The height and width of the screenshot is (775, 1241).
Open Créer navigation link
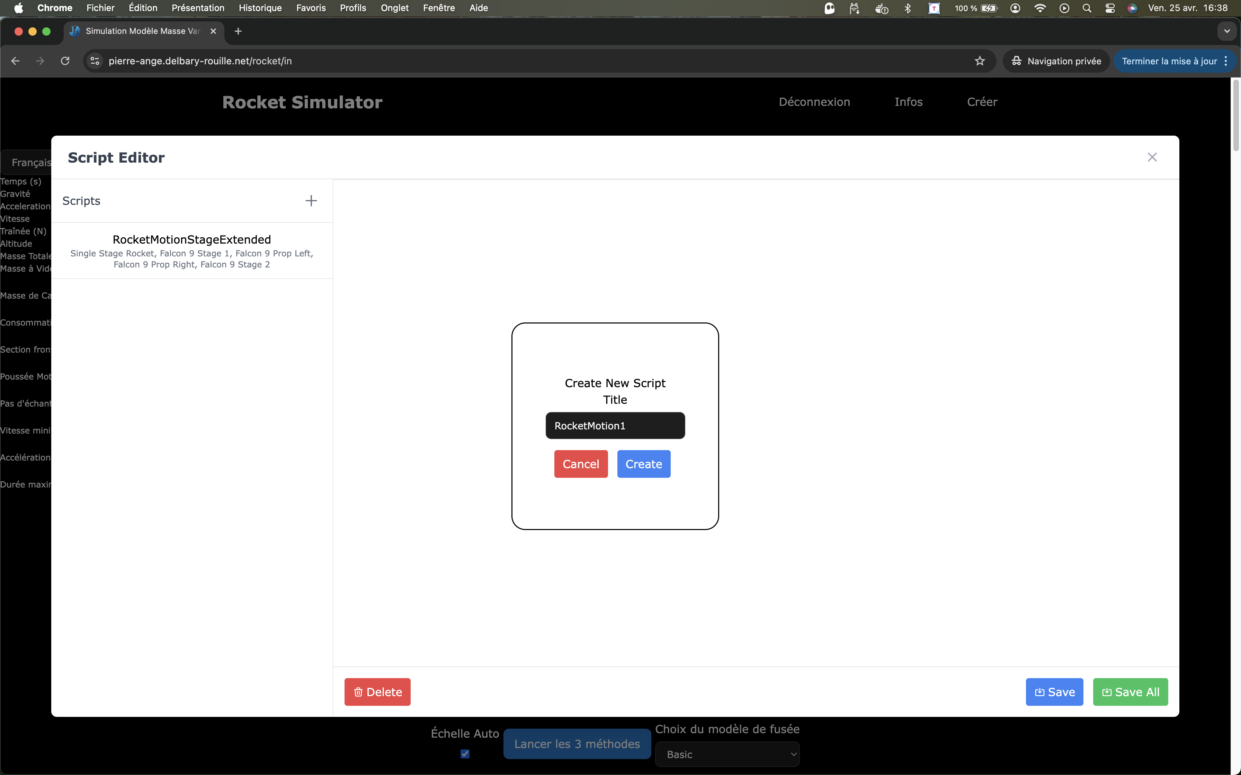(982, 102)
